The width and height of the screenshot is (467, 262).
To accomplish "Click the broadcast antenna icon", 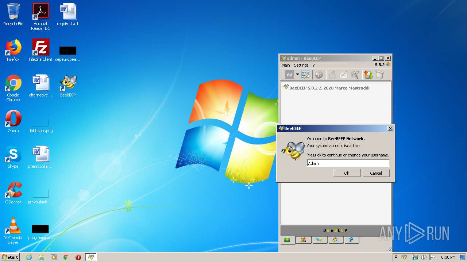I will pos(319,75).
